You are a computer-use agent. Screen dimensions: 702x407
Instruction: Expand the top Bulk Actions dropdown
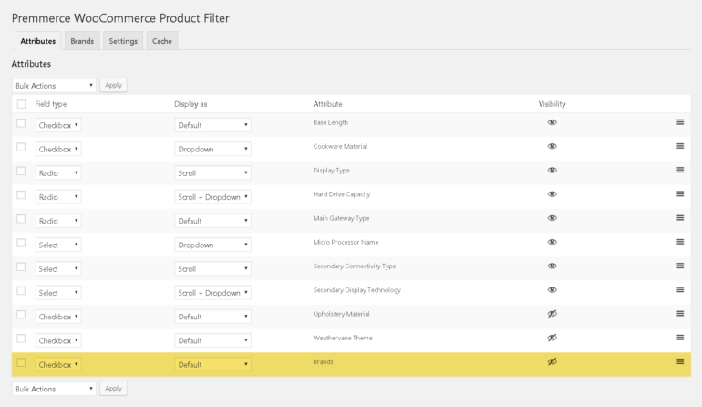click(x=54, y=85)
